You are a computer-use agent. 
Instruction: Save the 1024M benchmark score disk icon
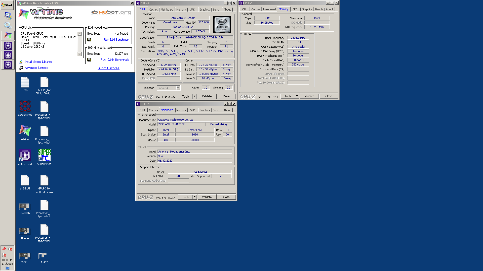pos(89,60)
